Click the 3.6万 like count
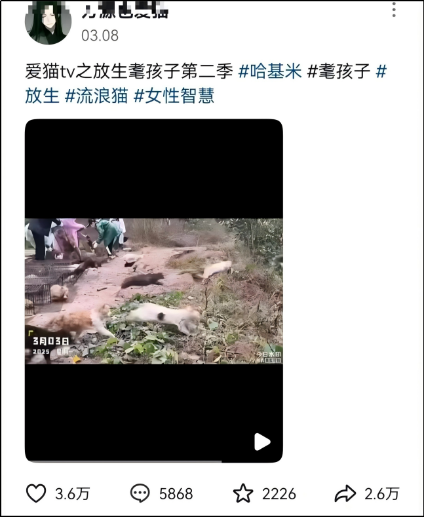Screen dimensions: 424x517 (x=72, y=493)
